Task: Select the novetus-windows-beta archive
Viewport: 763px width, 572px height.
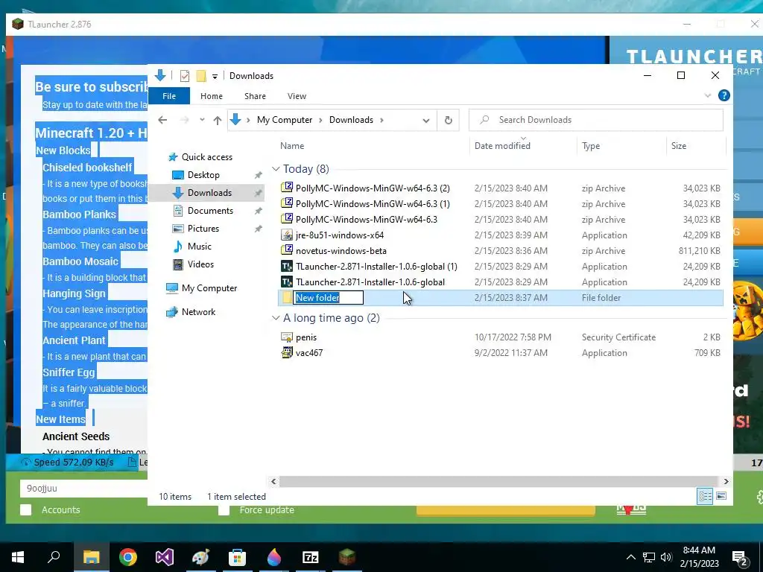Action: point(341,251)
